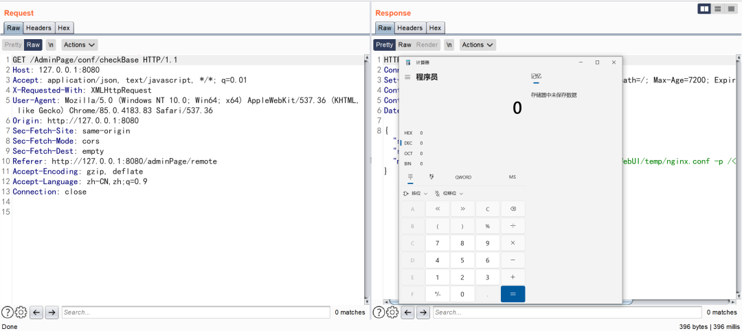Open Actions dropdown in Response panel
Viewport: 742px width, 331px height.
(477, 45)
